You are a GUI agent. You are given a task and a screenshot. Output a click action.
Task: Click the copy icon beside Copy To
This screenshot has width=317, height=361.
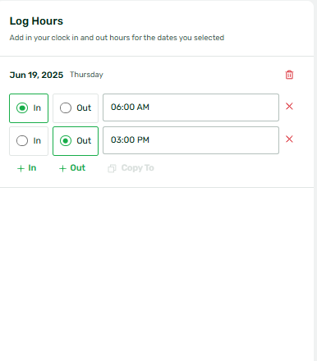pos(112,168)
